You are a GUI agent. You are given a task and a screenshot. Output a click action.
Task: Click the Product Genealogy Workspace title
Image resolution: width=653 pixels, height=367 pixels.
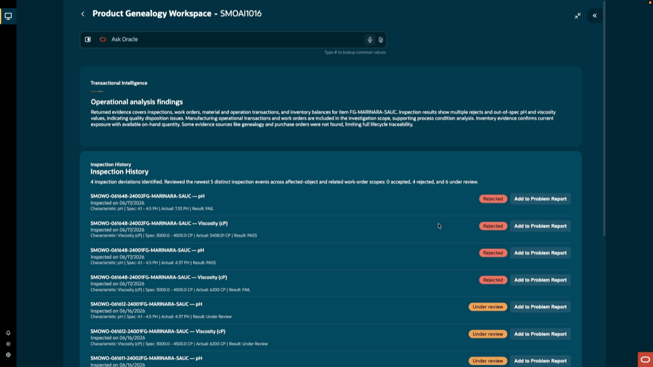tap(151, 14)
